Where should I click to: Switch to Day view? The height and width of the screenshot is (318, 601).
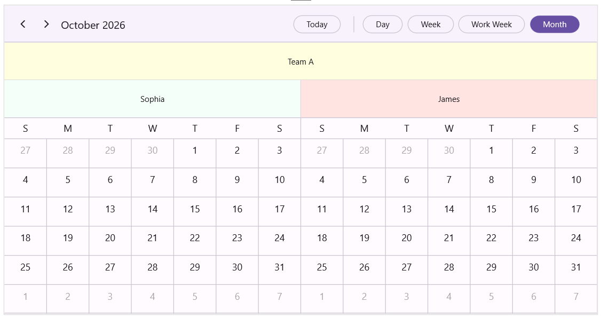pyautogui.click(x=383, y=24)
